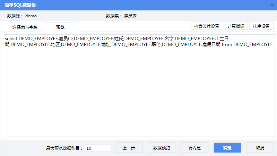Select the 预览 tab

[60, 27]
